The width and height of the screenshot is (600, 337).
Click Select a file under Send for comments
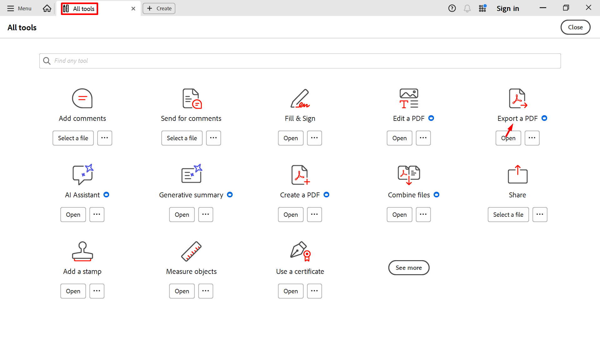pos(182,138)
